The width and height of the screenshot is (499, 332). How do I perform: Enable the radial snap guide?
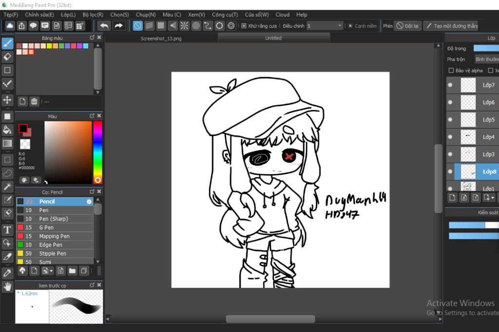[184, 26]
